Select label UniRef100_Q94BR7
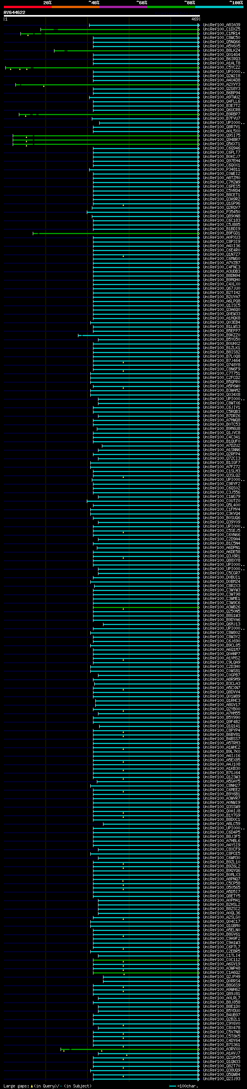Image resolution: width=247 pixels, height=1089 pixels. pos(221,139)
